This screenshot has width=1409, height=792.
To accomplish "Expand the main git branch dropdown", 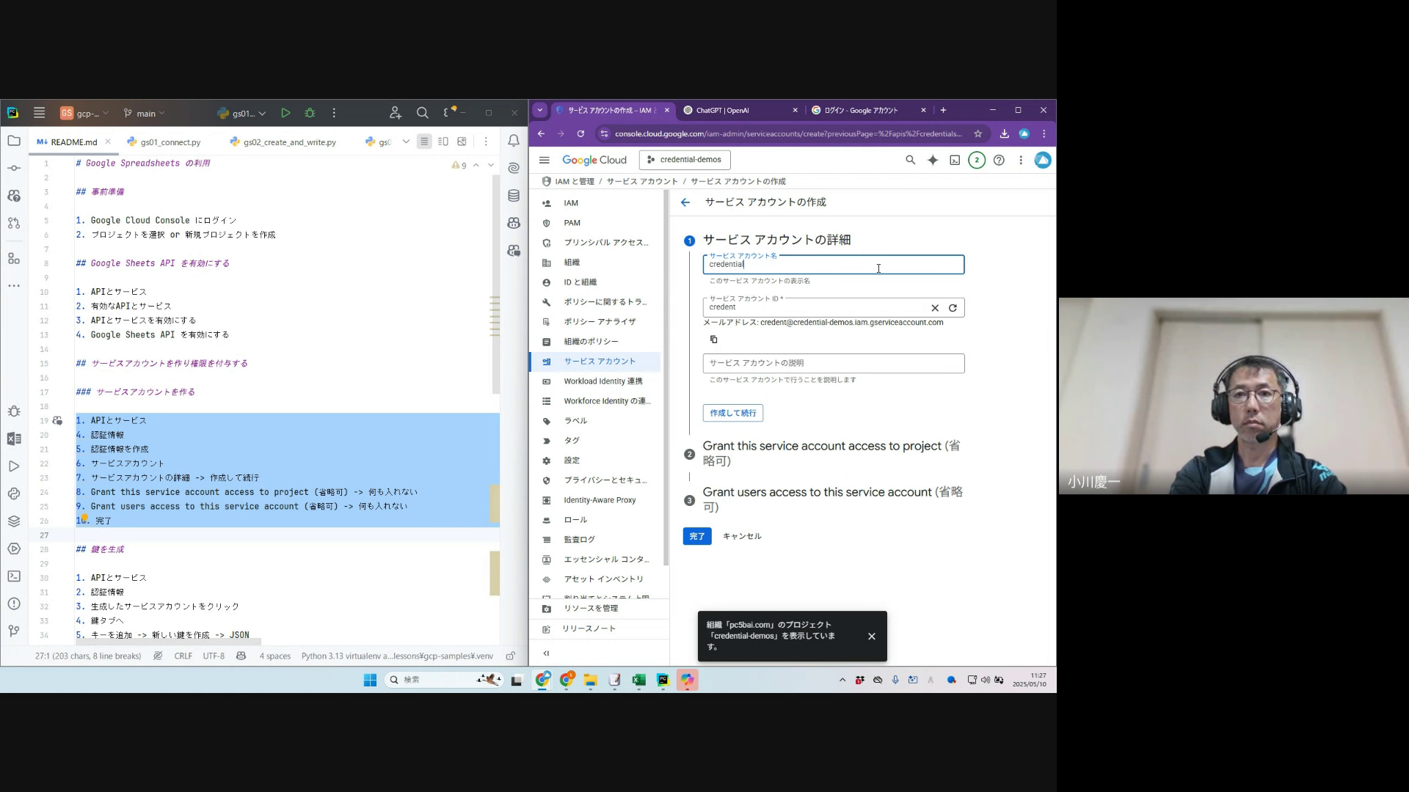I will pos(145,113).
